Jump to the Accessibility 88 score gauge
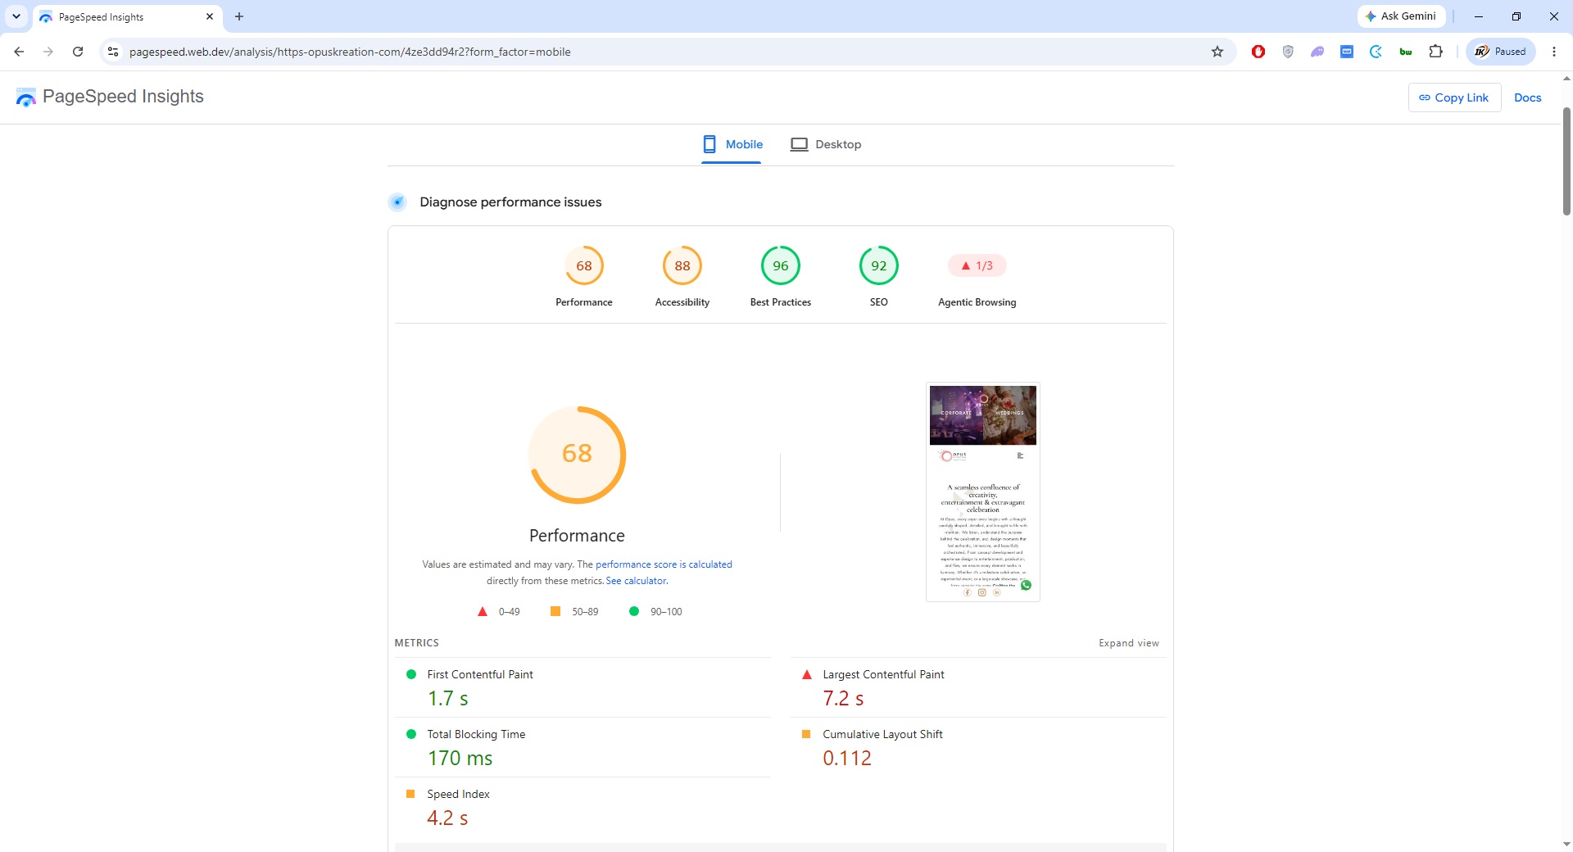The width and height of the screenshot is (1573, 852). tap(682, 265)
